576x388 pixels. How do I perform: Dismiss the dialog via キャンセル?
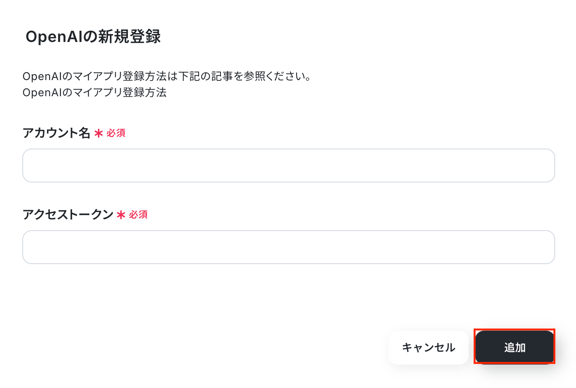[428, 348]
